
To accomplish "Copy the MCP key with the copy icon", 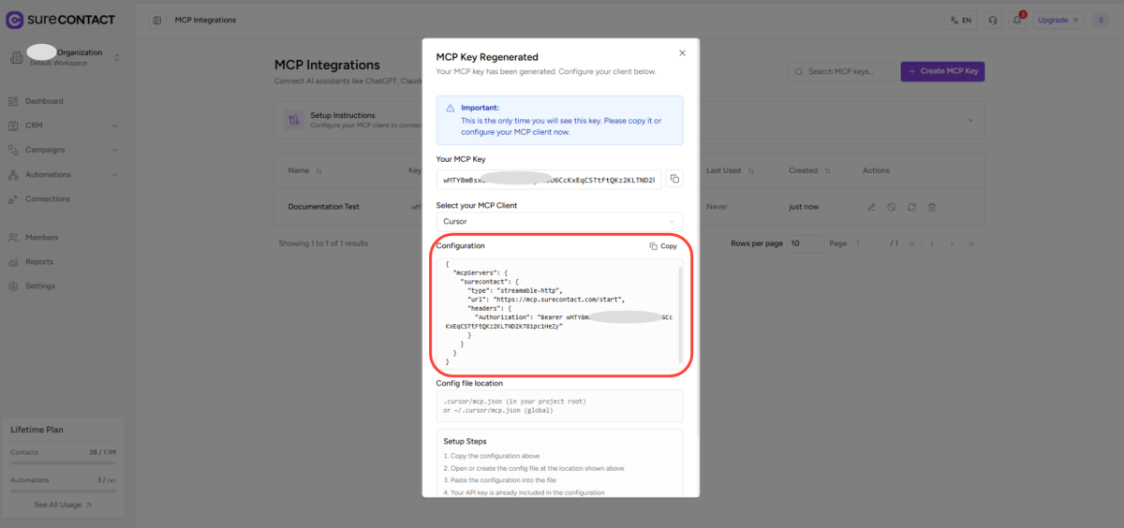I will 674,179.
